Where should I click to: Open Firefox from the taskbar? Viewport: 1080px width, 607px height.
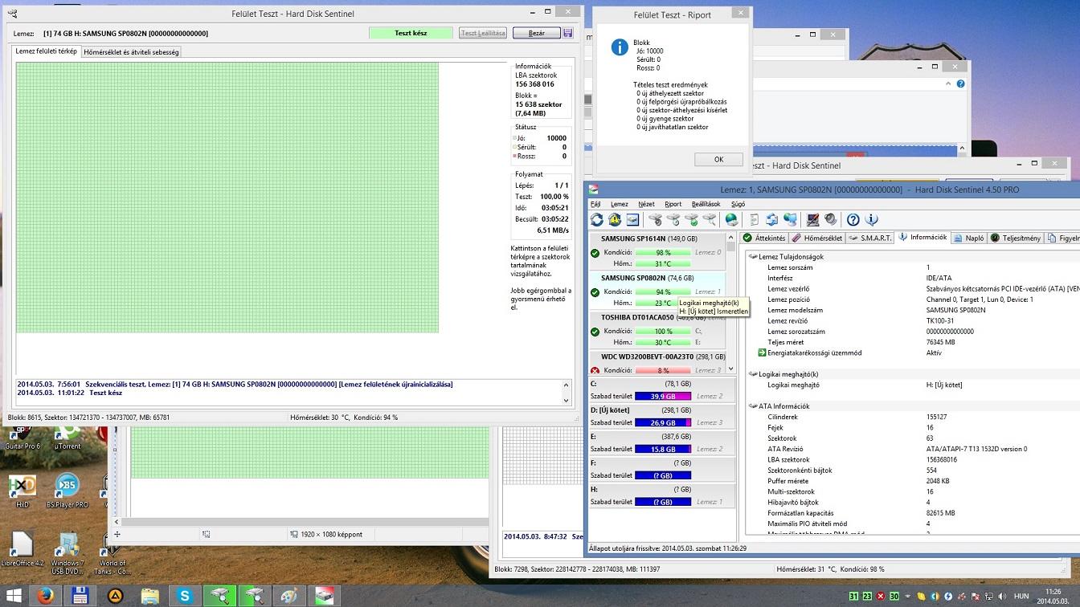click(44, 596)
